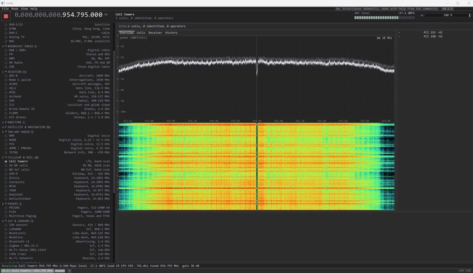Collapse the PAGERS group
The width and height of the screenshot is (473, 273).
coord(12,204)
